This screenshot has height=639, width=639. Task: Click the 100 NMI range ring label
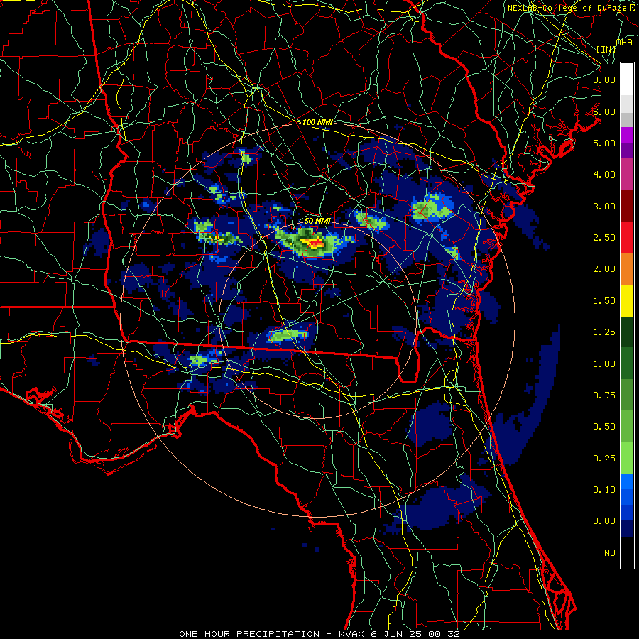coord(317,122)
